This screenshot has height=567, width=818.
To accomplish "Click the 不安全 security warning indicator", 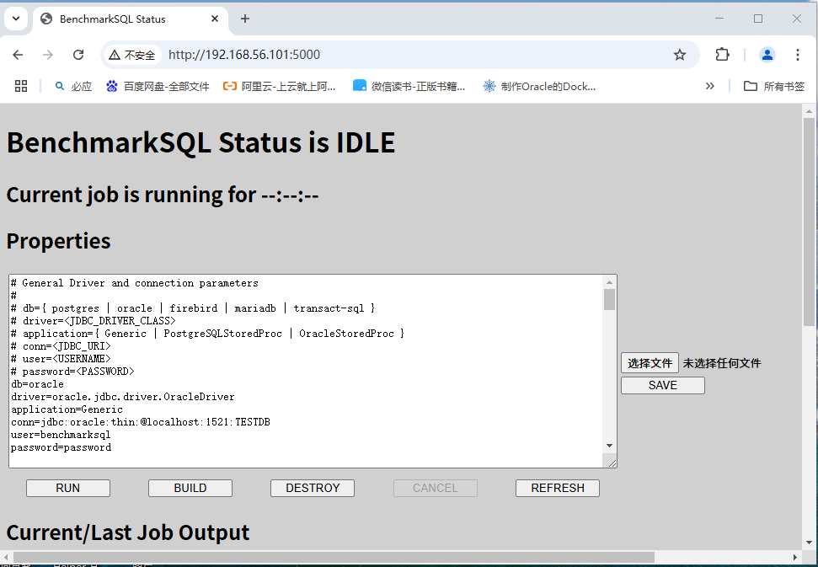I will pyautogui.click(x=133, y=54).
